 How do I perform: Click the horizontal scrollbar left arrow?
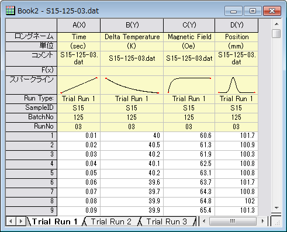coord(204,221)
